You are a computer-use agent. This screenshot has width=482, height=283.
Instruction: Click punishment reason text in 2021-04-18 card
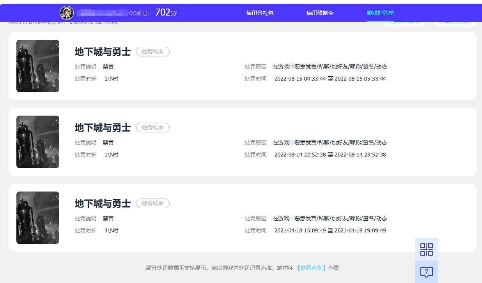[x=330, y=218]
